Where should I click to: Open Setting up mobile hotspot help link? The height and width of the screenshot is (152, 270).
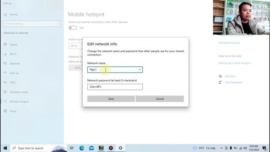235,63
